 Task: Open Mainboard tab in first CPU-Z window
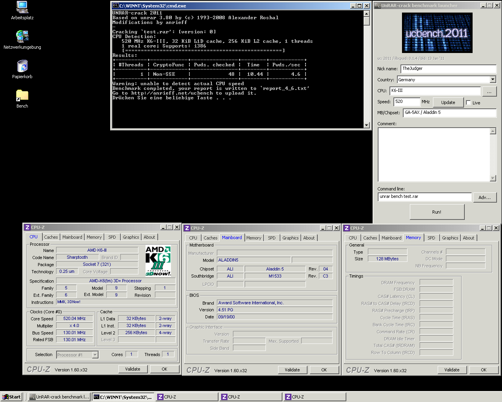[72, 237]
